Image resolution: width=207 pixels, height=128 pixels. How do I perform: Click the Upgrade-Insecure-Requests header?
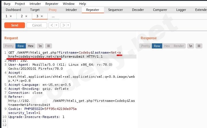[x=36, y=117]
